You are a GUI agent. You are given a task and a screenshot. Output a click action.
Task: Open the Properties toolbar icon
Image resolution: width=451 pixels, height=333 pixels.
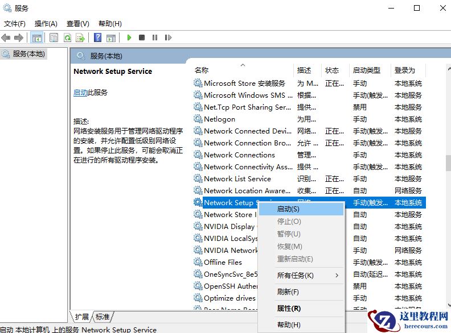tap(54, 38)
